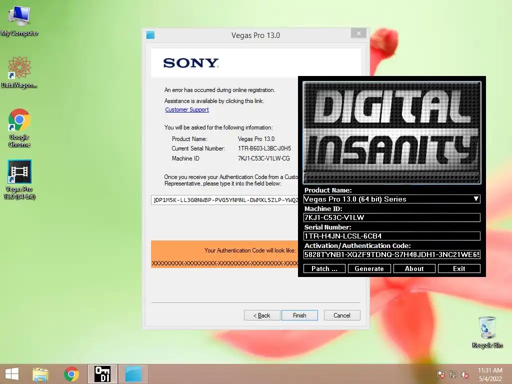This screenshot has width=512, height=384.
Task: Open the Customer Support link
Action: click(x=187, y=109)
